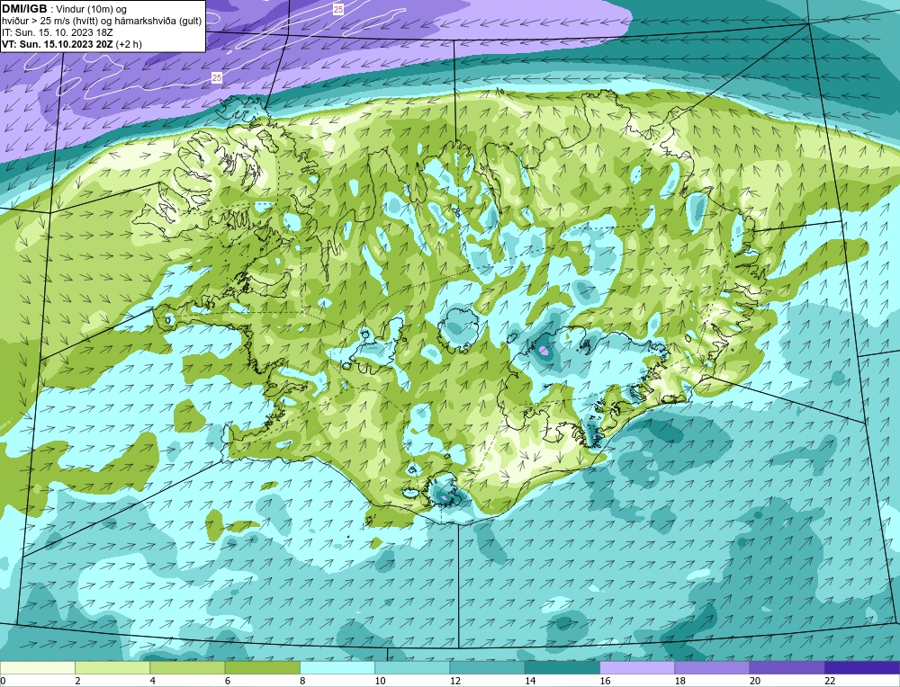
Task: Click the "25" contour label at top edge
Action: point(338,9)
